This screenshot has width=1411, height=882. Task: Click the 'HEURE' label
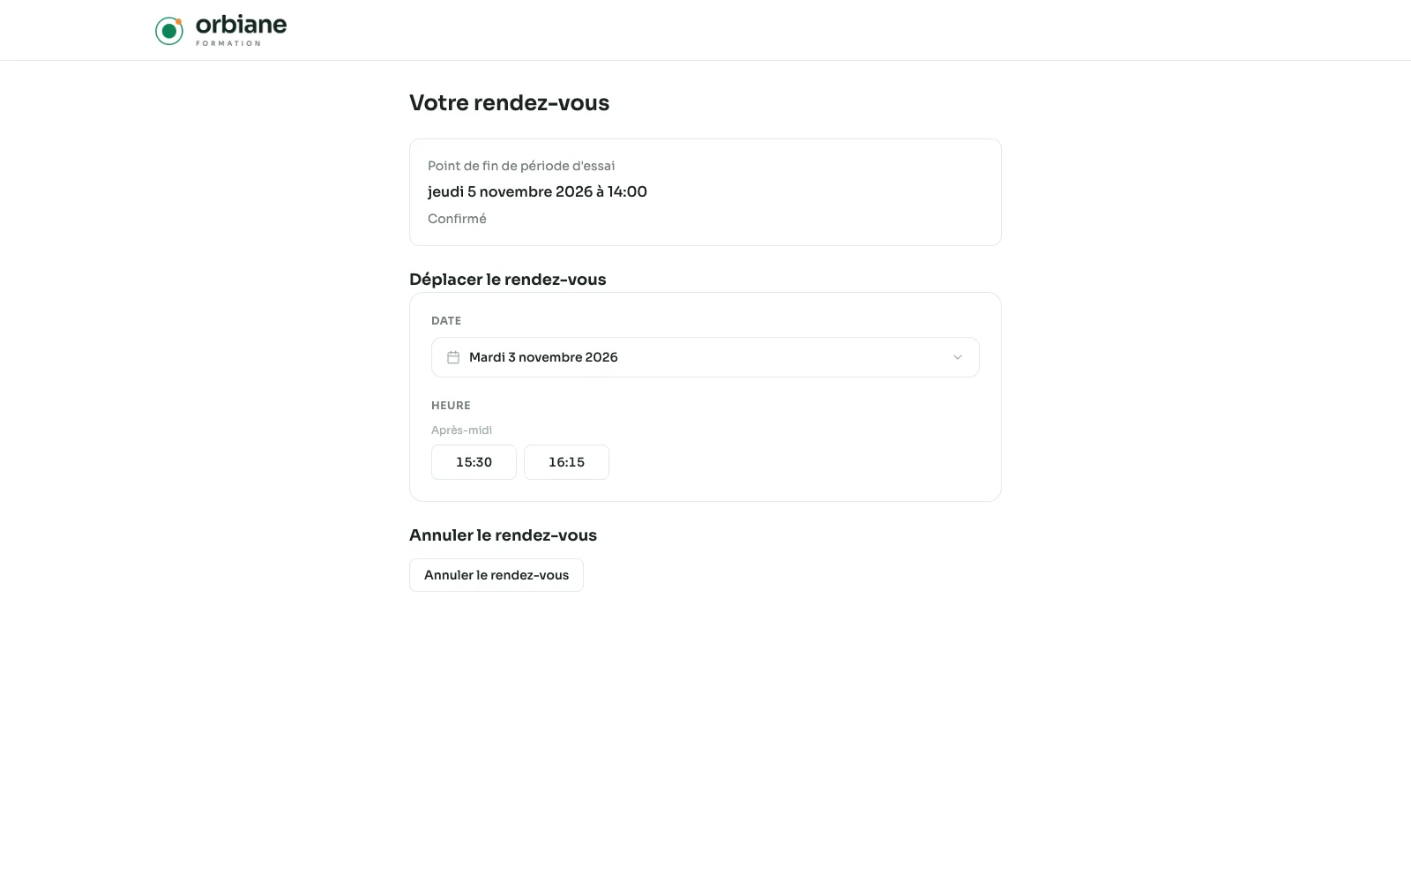point(451,406)
